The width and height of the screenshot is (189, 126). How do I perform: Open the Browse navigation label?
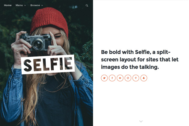[35, 5]
